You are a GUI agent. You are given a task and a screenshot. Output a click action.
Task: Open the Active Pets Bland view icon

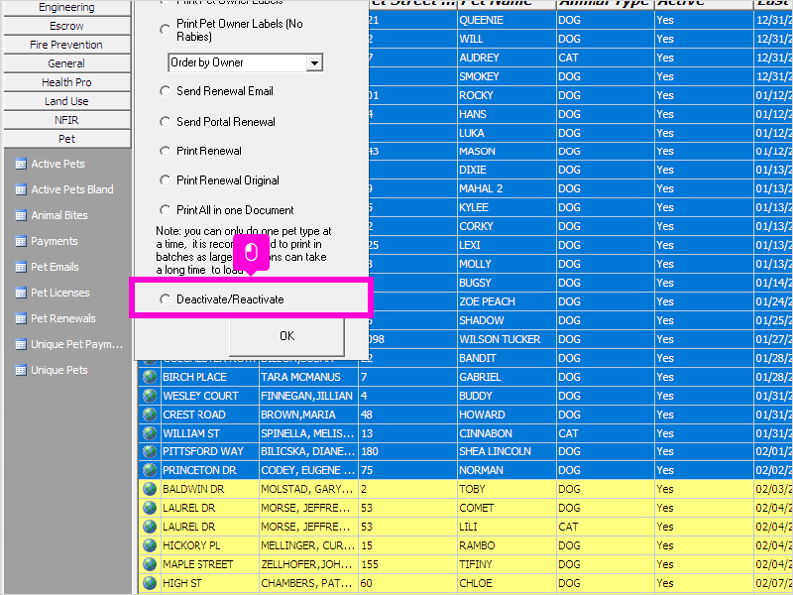click(x=21, y=189)
